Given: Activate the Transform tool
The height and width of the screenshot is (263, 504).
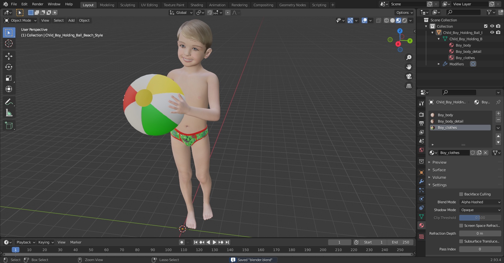Looking at the screenshot, I should [9, 89].
